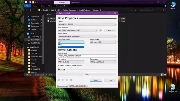Open address bar history dropdown
This screenshot has height=101, width=180.
coord(131,10)
